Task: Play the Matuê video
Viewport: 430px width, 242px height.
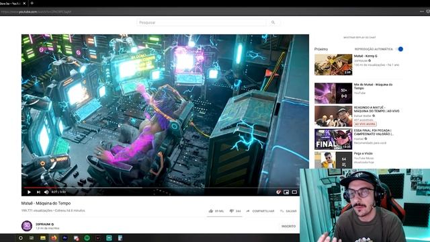Action: pyautogui.click(x=29, y=192)
